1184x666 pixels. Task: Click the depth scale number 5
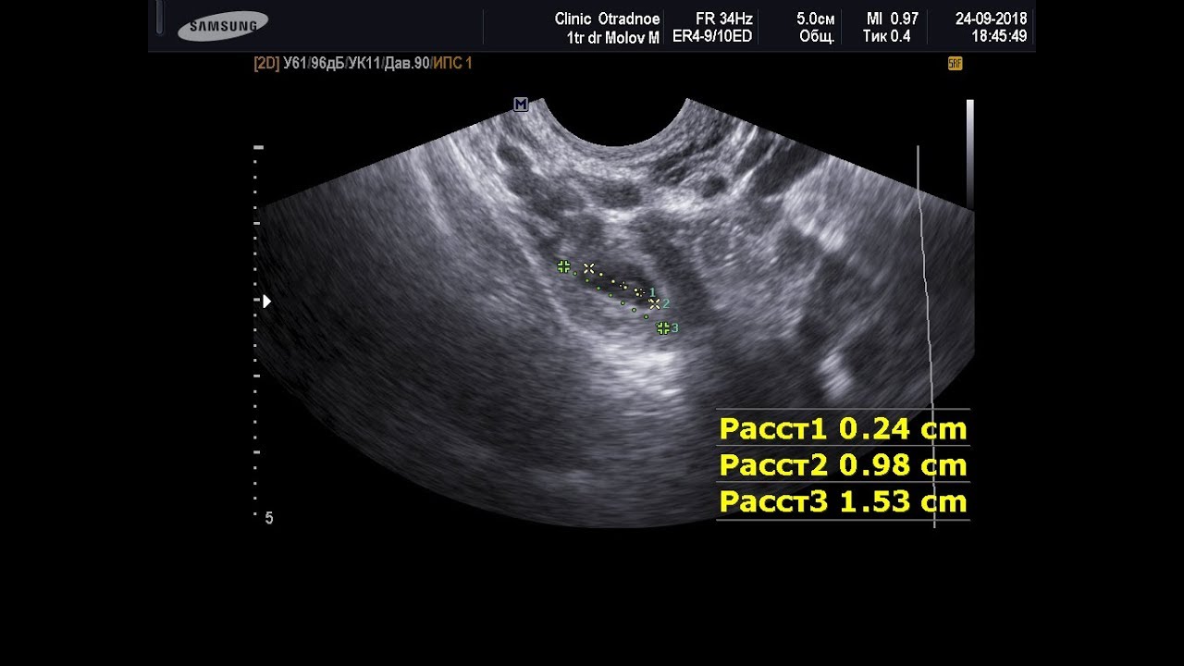click(269, 519)
